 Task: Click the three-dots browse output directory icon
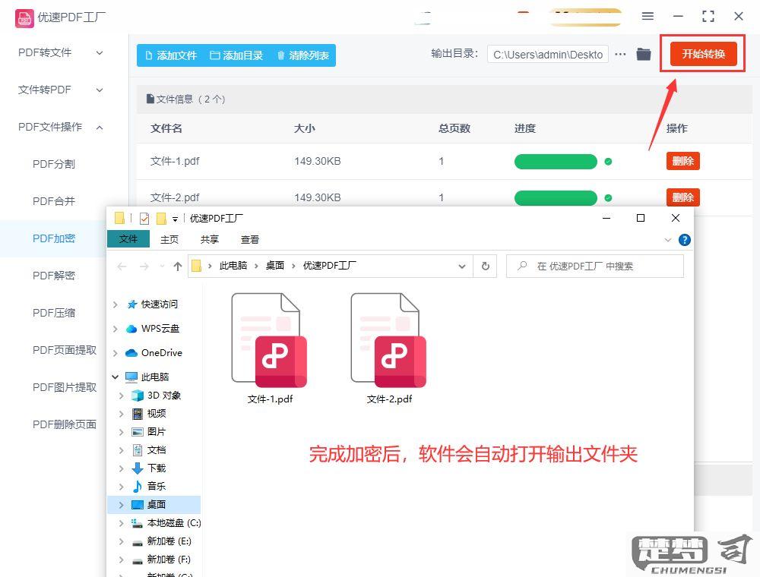click(x=620, y=54)
